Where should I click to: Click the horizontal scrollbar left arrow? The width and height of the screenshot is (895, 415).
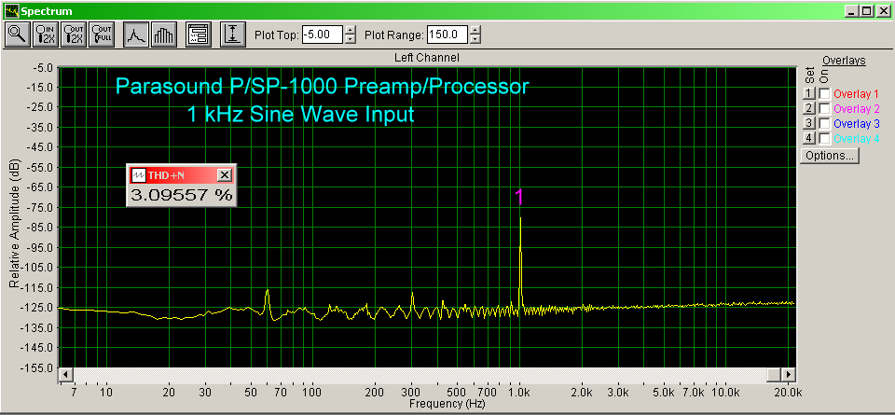[66, 375]
